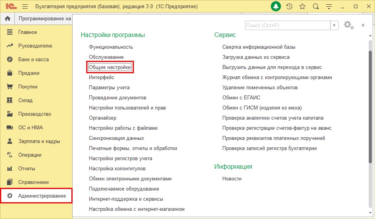Open Синхронизация данных
Screen dimensions: 375x219
(x=116, y=138)
